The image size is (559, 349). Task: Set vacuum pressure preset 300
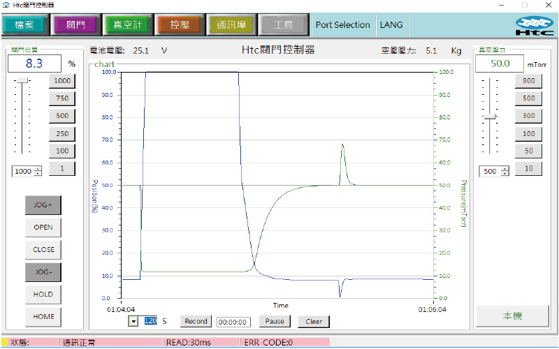(x=528, y=116)
